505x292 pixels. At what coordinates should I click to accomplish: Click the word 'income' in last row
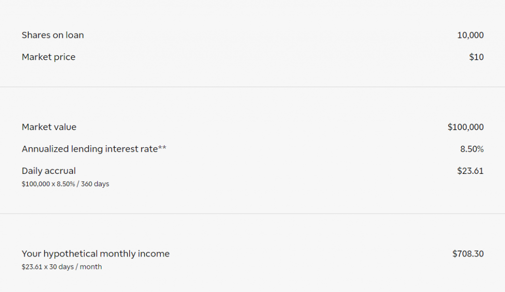pos(154,254)
